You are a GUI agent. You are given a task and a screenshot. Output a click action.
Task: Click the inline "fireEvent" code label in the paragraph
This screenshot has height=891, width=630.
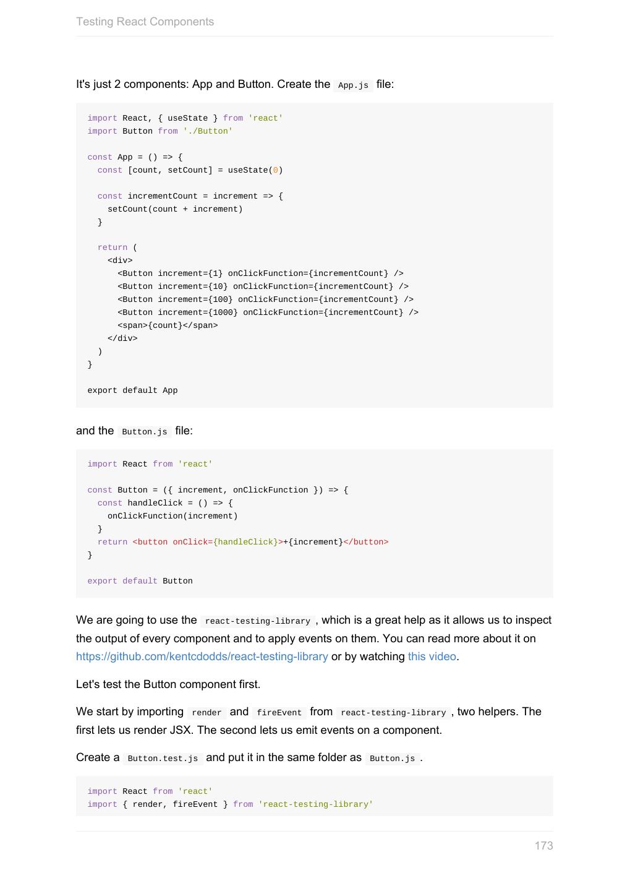point(279,713)
